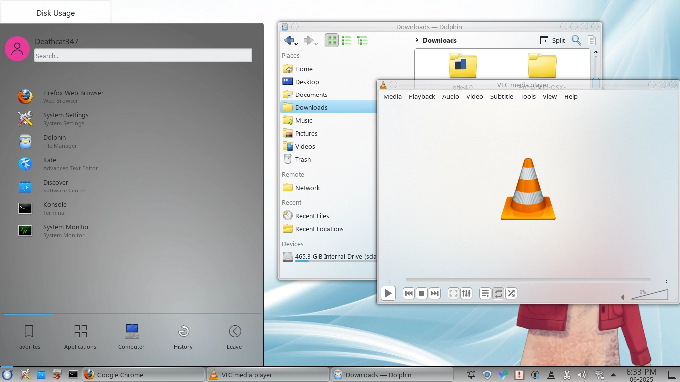Screen dimensions: 680x382
Task: Expand hidden system tray icons arrow
Action: 613,375
